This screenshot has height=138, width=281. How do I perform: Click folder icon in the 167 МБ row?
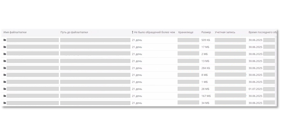pos(5,96)
